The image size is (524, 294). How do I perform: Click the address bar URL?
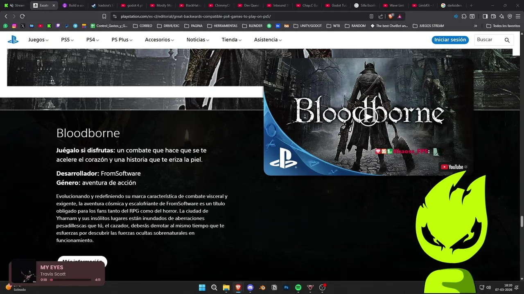(x=196, y=16)
